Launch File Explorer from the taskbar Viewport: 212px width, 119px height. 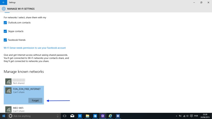click(x=87, y=116)
